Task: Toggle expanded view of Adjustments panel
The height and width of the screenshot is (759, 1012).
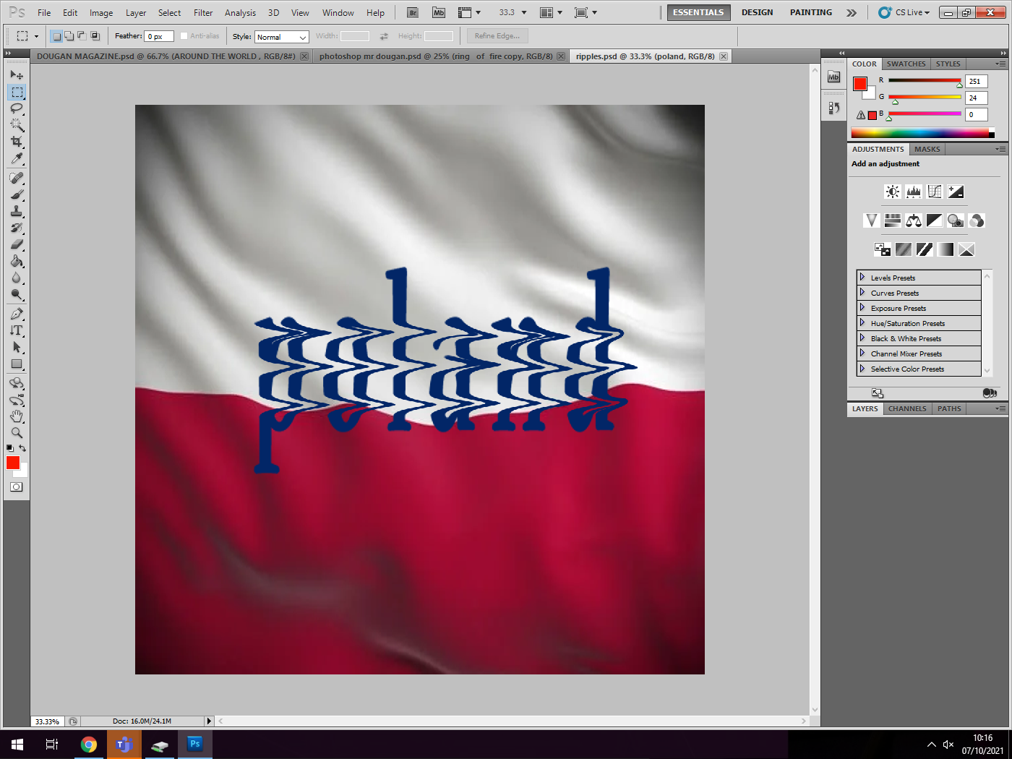Action: [878, 393]
